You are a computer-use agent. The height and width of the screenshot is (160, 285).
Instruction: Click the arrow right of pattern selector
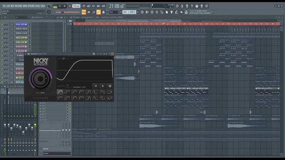pyautogui.click(x=138, y=12)
